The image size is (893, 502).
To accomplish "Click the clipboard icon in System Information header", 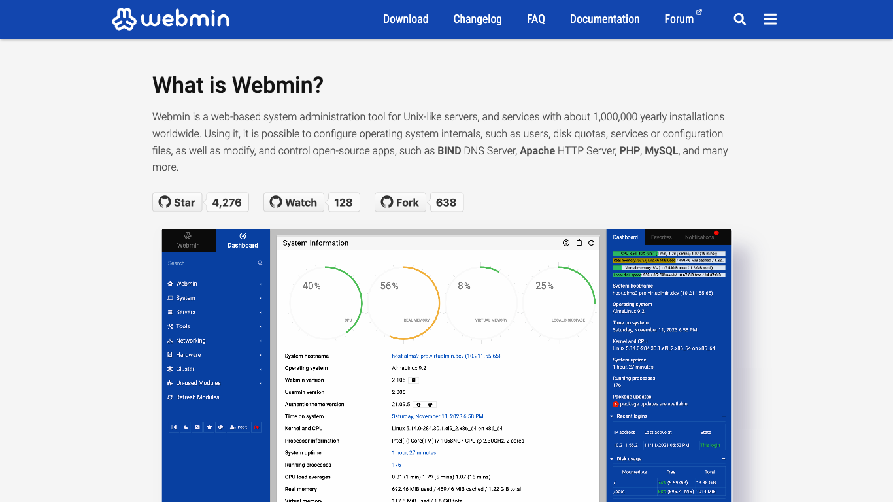I will click(579, 243).
